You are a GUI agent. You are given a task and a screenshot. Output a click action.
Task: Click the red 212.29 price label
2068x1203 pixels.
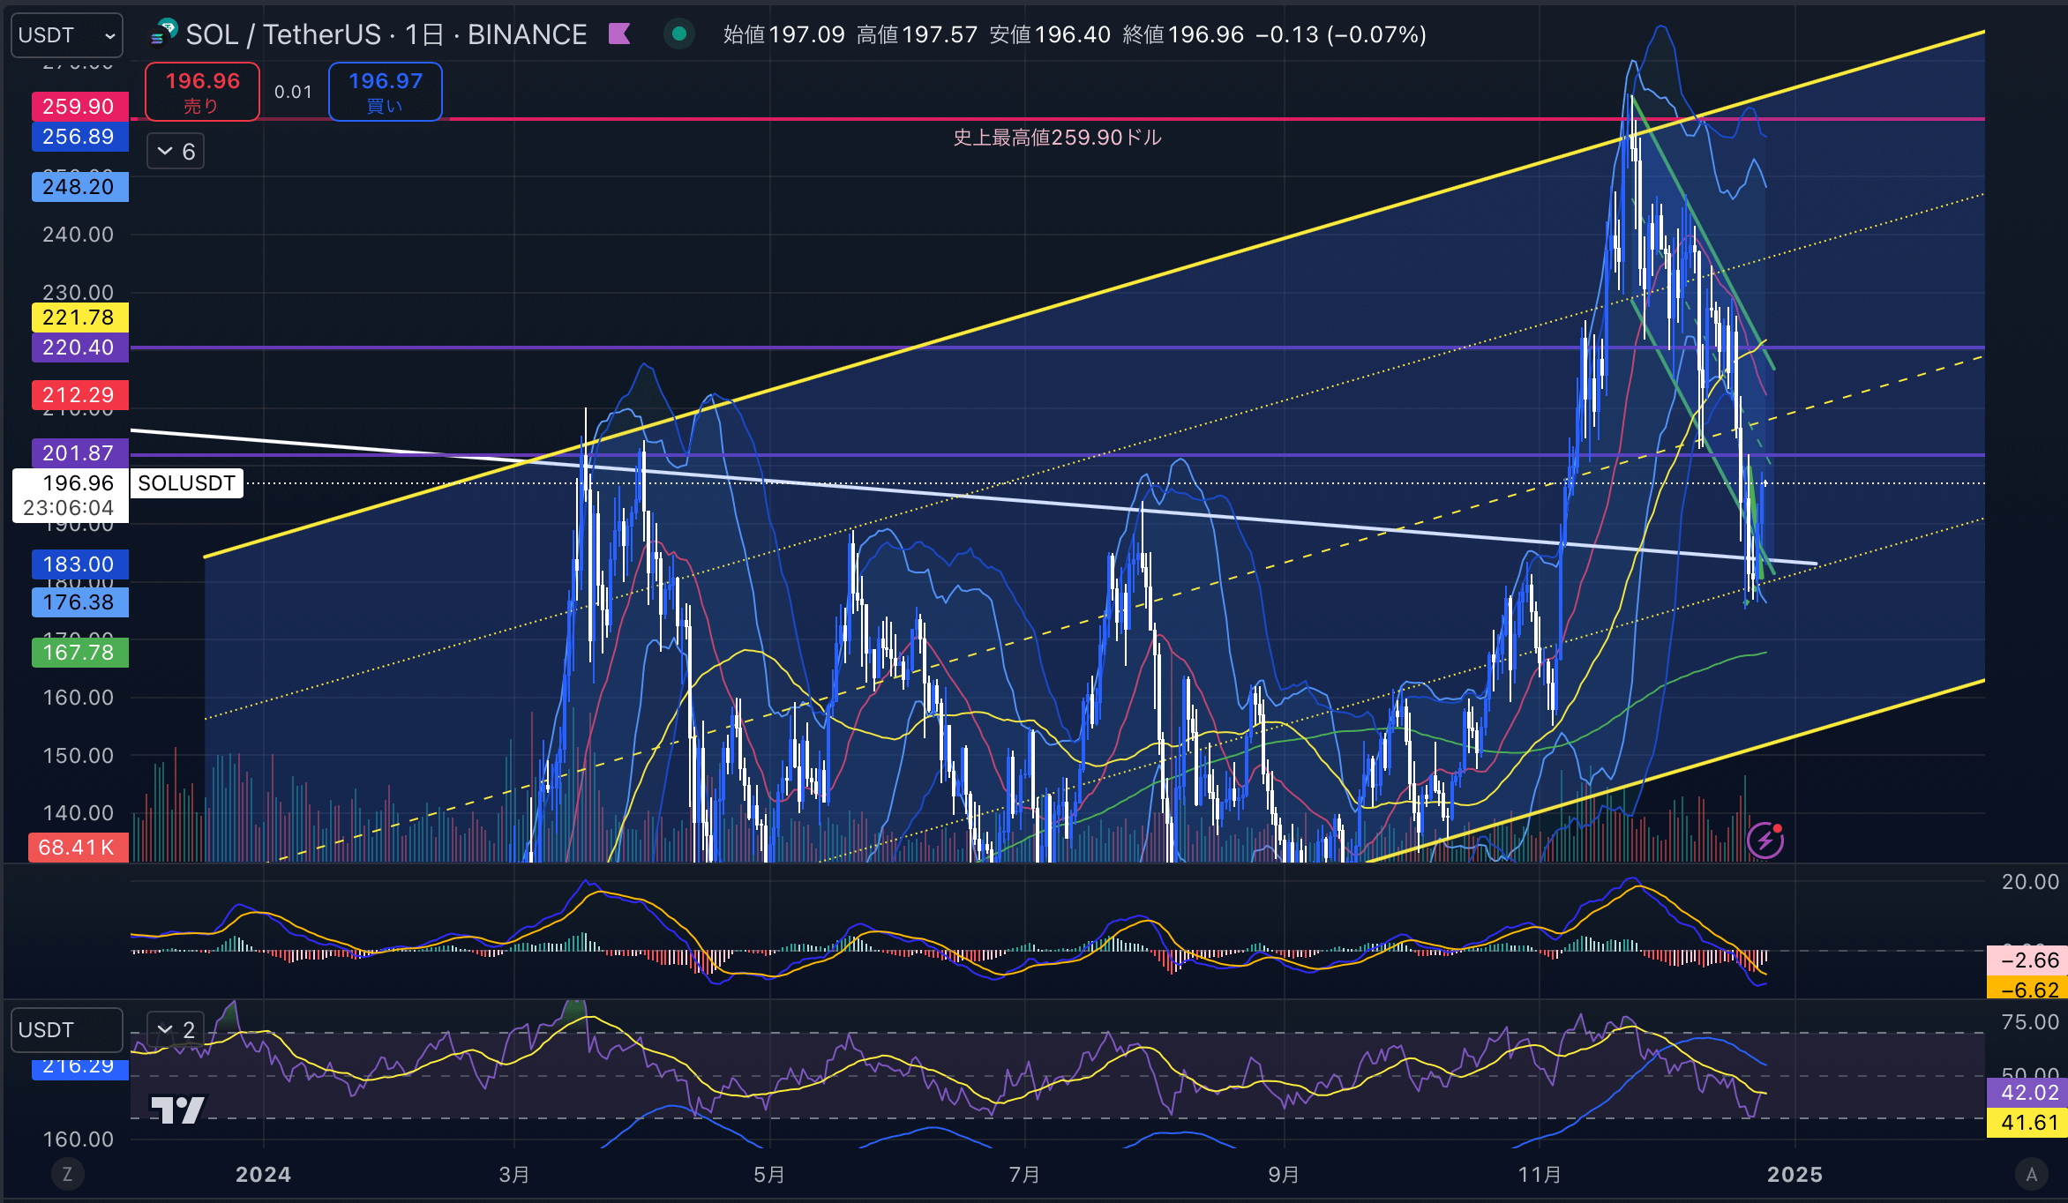click(x=79, y=395)
